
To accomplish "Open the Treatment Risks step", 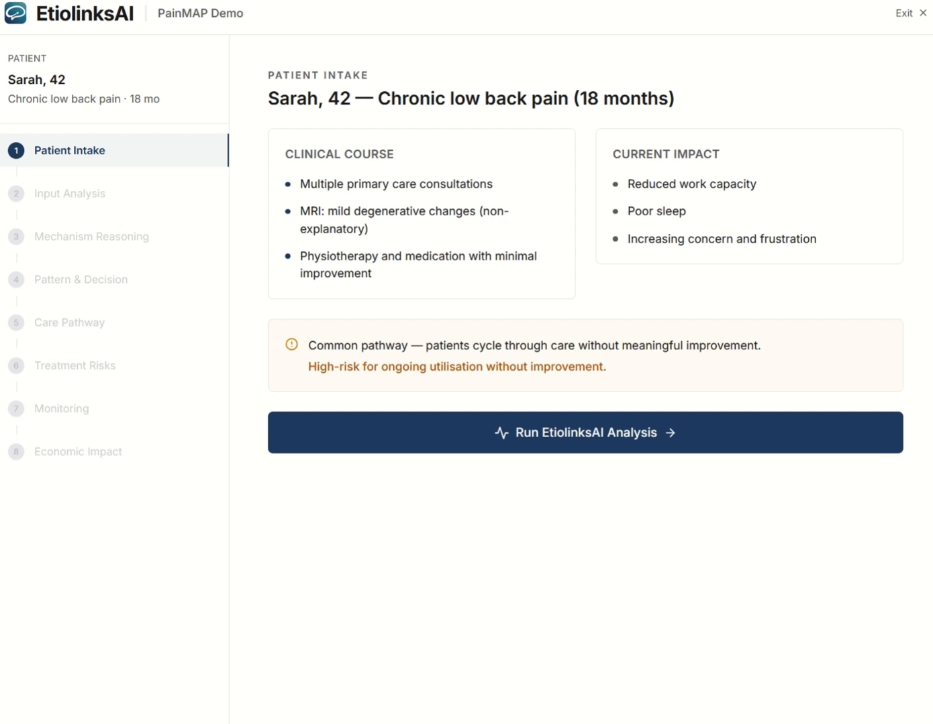I will click(75, 365).
